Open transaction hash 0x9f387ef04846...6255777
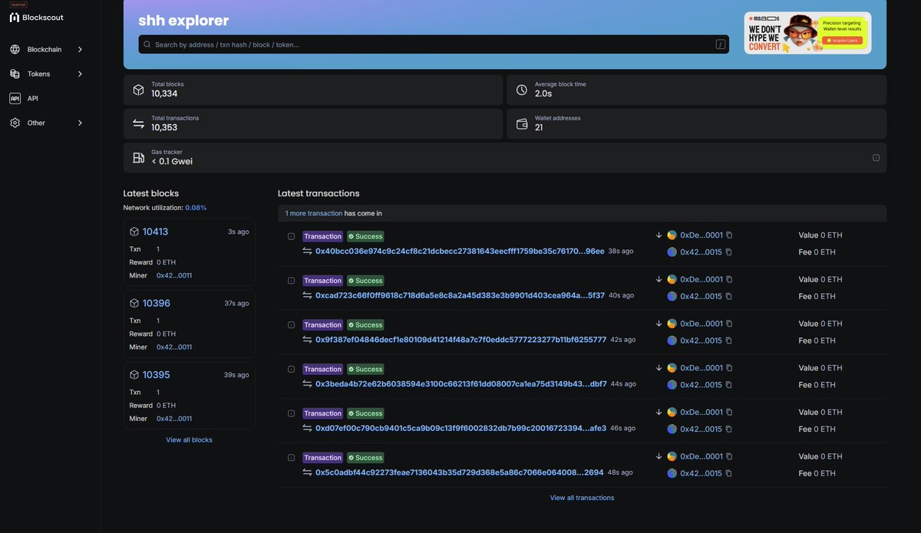This screenshot has width=921, height=533. pos(460,340)
